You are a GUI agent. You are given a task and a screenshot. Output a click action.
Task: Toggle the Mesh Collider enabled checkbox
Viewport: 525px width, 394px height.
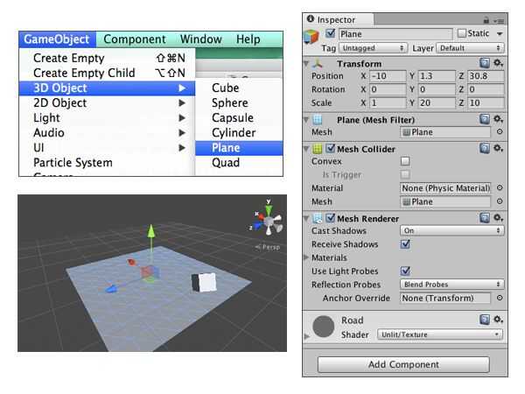pyautogui.click(x=330, y=149)
